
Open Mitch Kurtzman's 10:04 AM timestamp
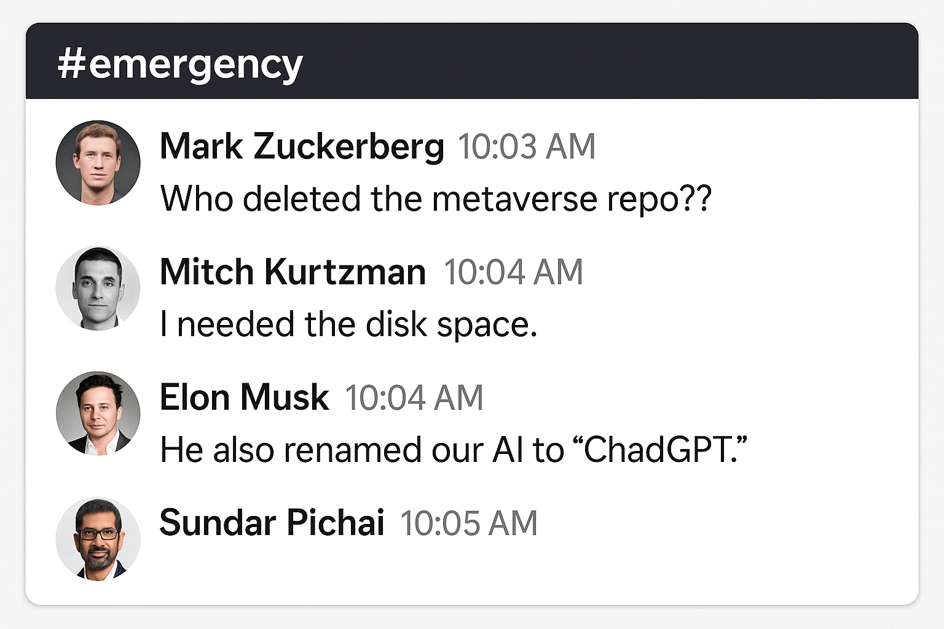pyautogui.click(x=513, y=272)
